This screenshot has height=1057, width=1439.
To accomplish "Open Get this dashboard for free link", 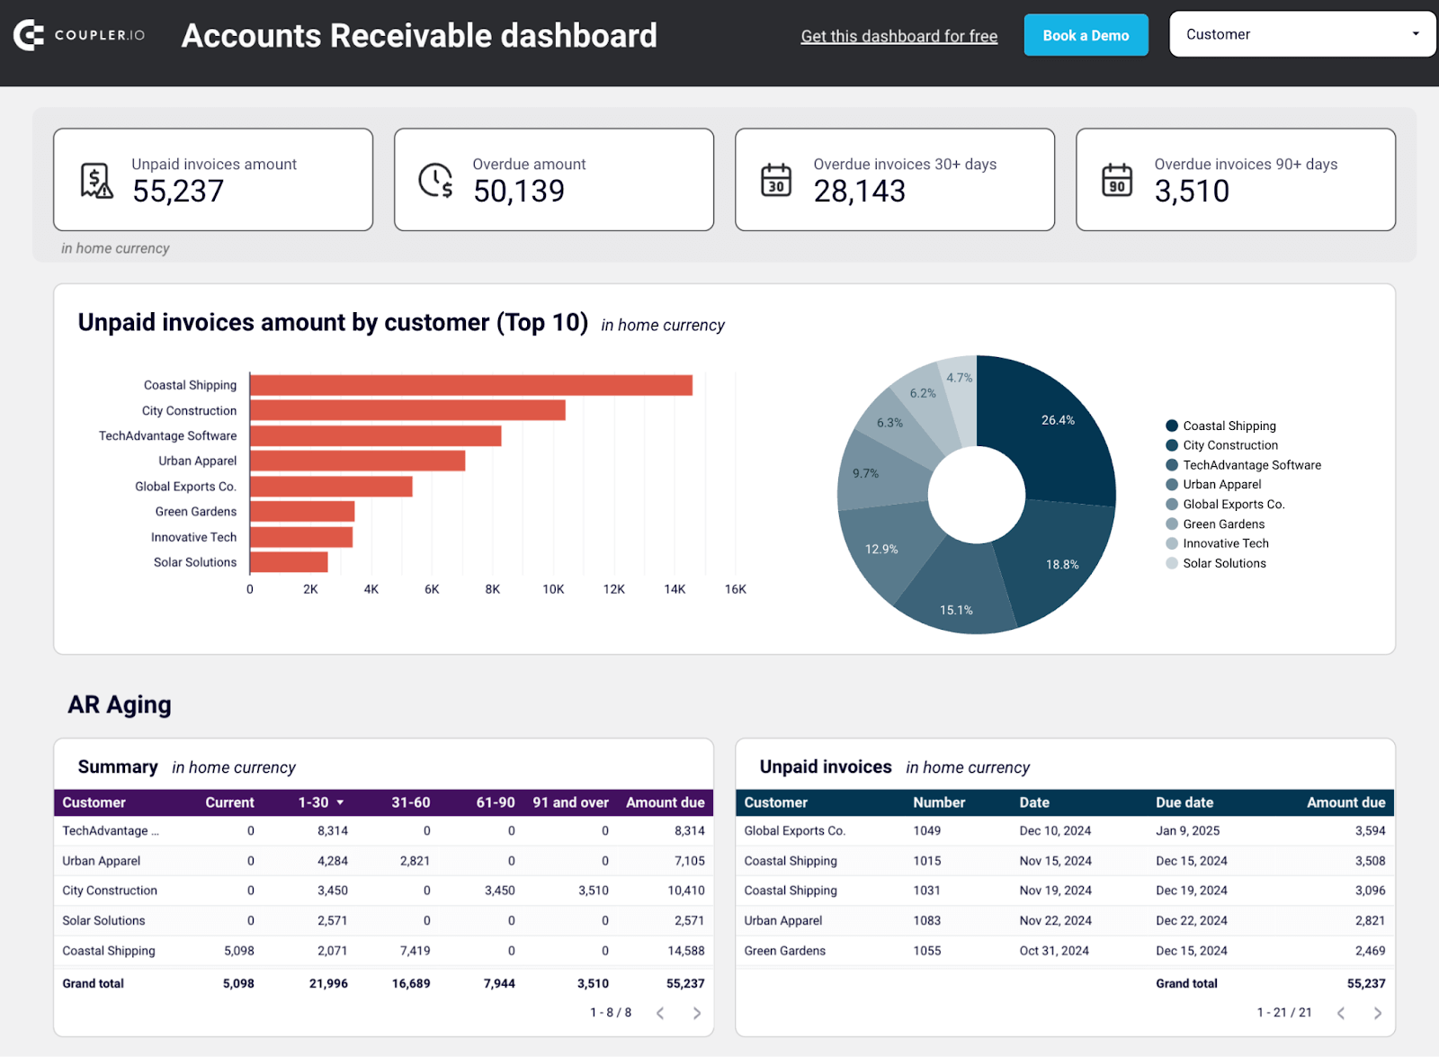I will (898, 36).
